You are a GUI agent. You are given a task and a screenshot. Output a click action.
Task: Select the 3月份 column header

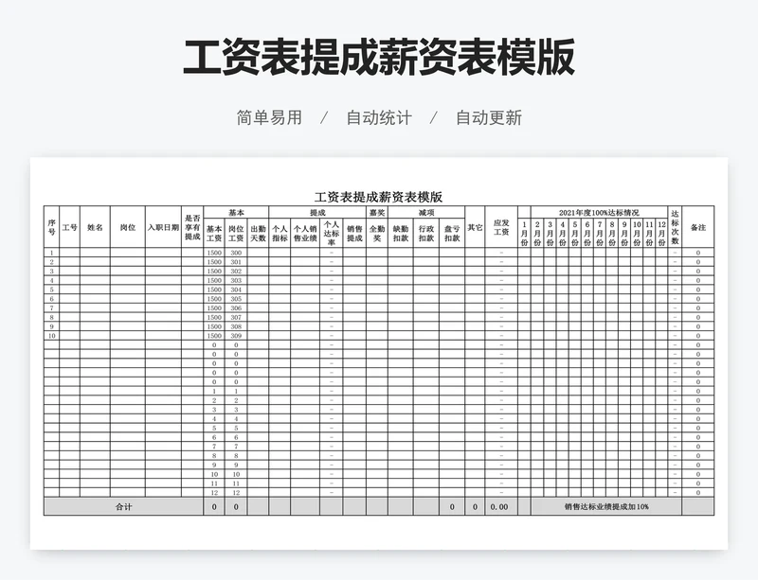coord(550,234)
